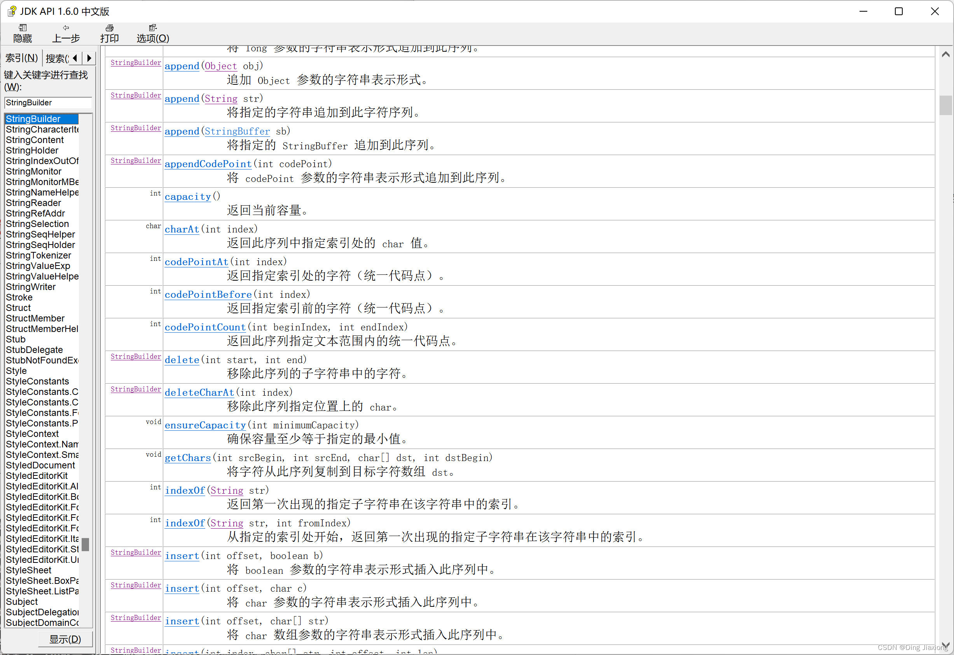Open the StringBuffer parameter type link
Screen dimensions: 954x655
(x=237, y=131)
